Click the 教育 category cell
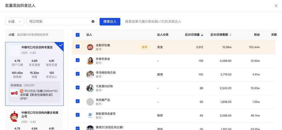The height and width of the screenshot is (130, 282). pos(160,115)
